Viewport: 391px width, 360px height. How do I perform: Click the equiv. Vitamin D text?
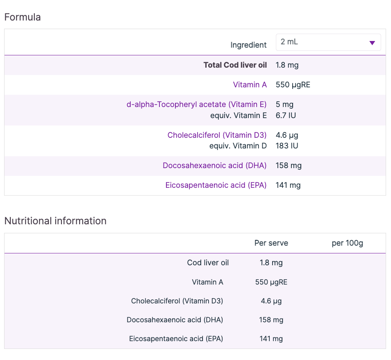click(238, 146)
